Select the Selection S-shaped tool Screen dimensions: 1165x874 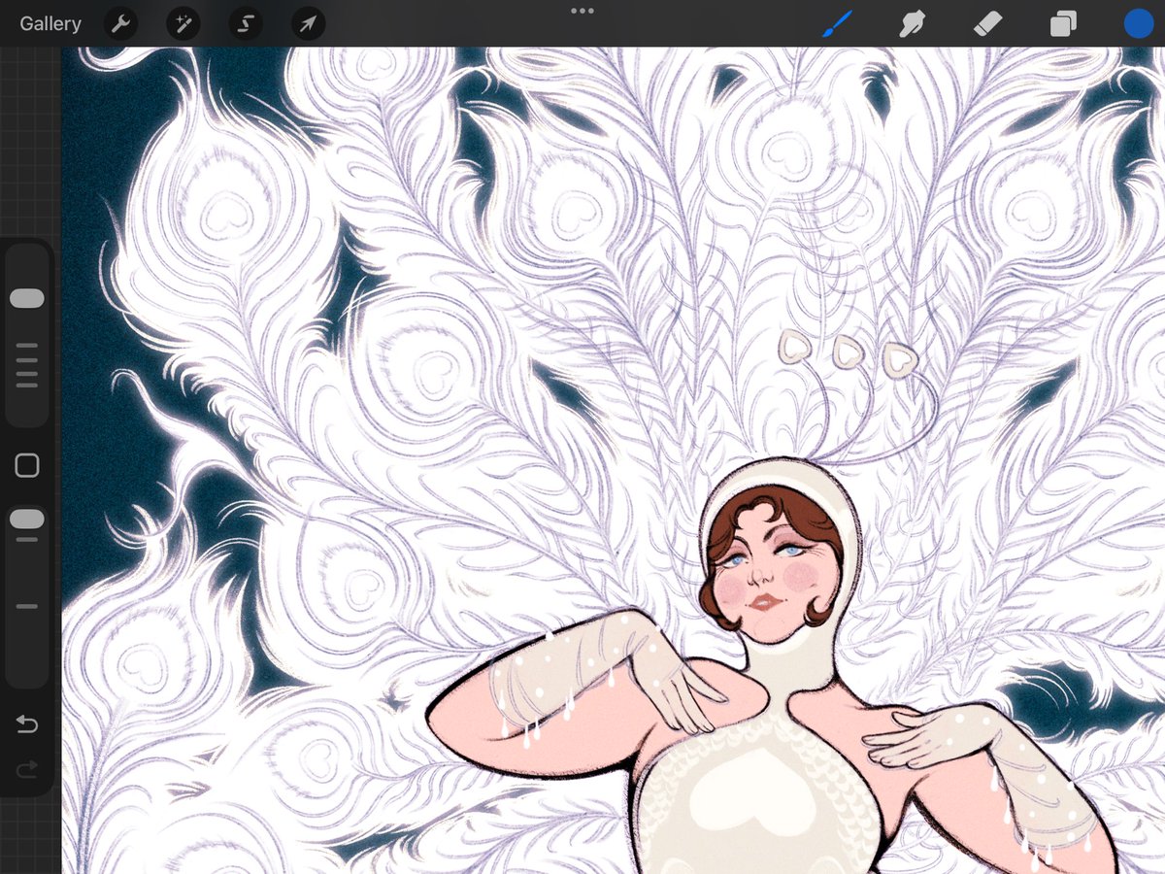tap(246, 23)
